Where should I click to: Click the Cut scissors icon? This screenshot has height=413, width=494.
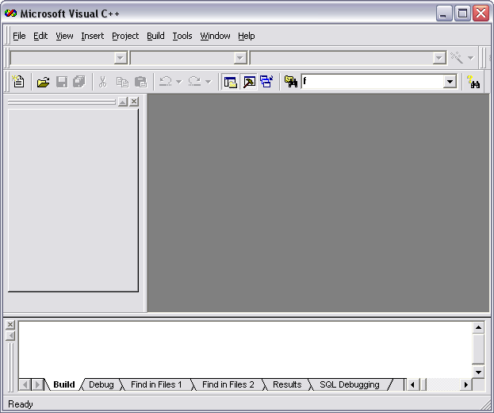pos(103,82)
